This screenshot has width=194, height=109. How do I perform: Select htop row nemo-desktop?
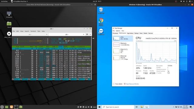pos(52,58)
